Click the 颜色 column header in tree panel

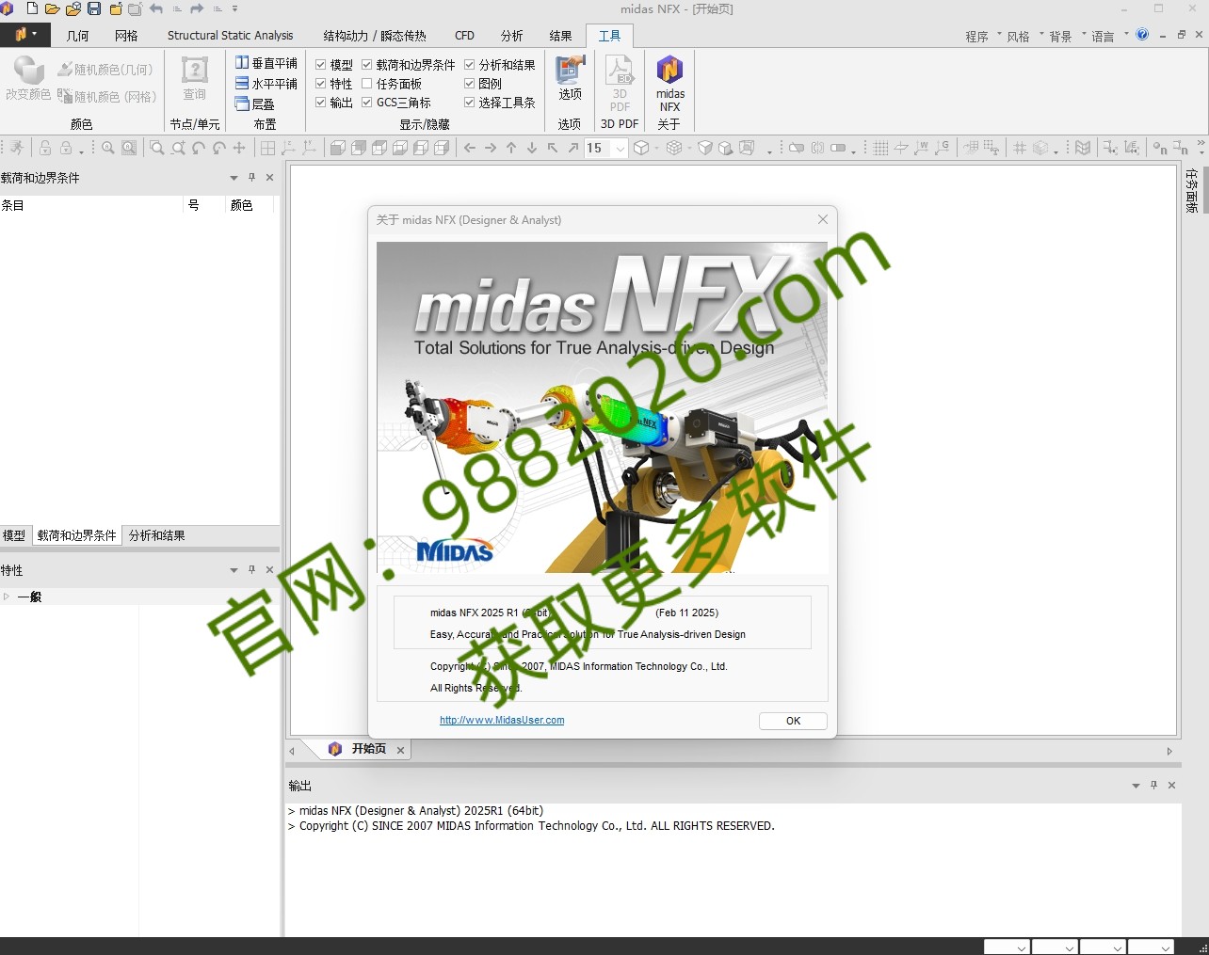(x=249, y=204)
